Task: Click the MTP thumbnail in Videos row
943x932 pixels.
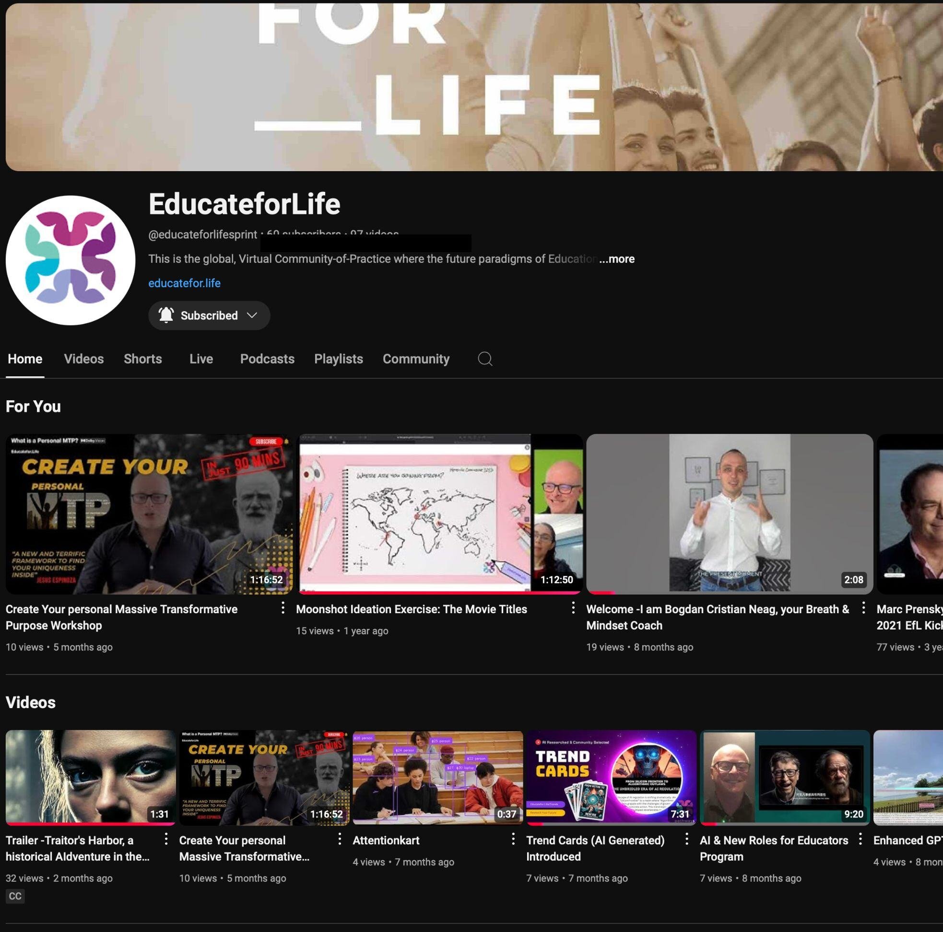Action: point(264,778)
